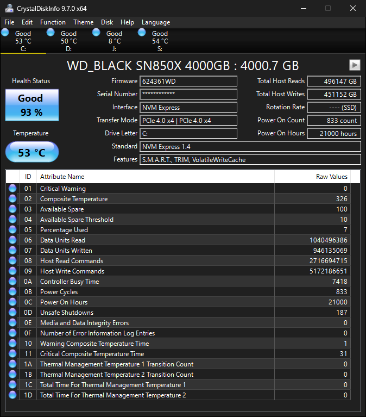Open the Help menu

(127, 22)
